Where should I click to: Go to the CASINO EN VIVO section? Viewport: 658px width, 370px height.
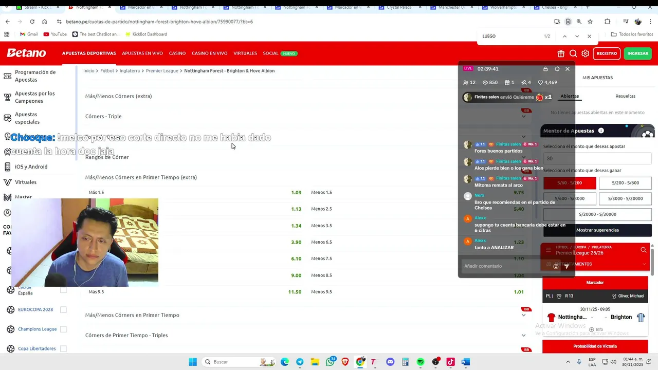210,53
